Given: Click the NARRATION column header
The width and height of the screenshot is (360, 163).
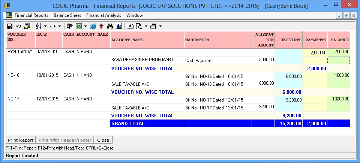Looking at the screenshot, I should 217,40.
